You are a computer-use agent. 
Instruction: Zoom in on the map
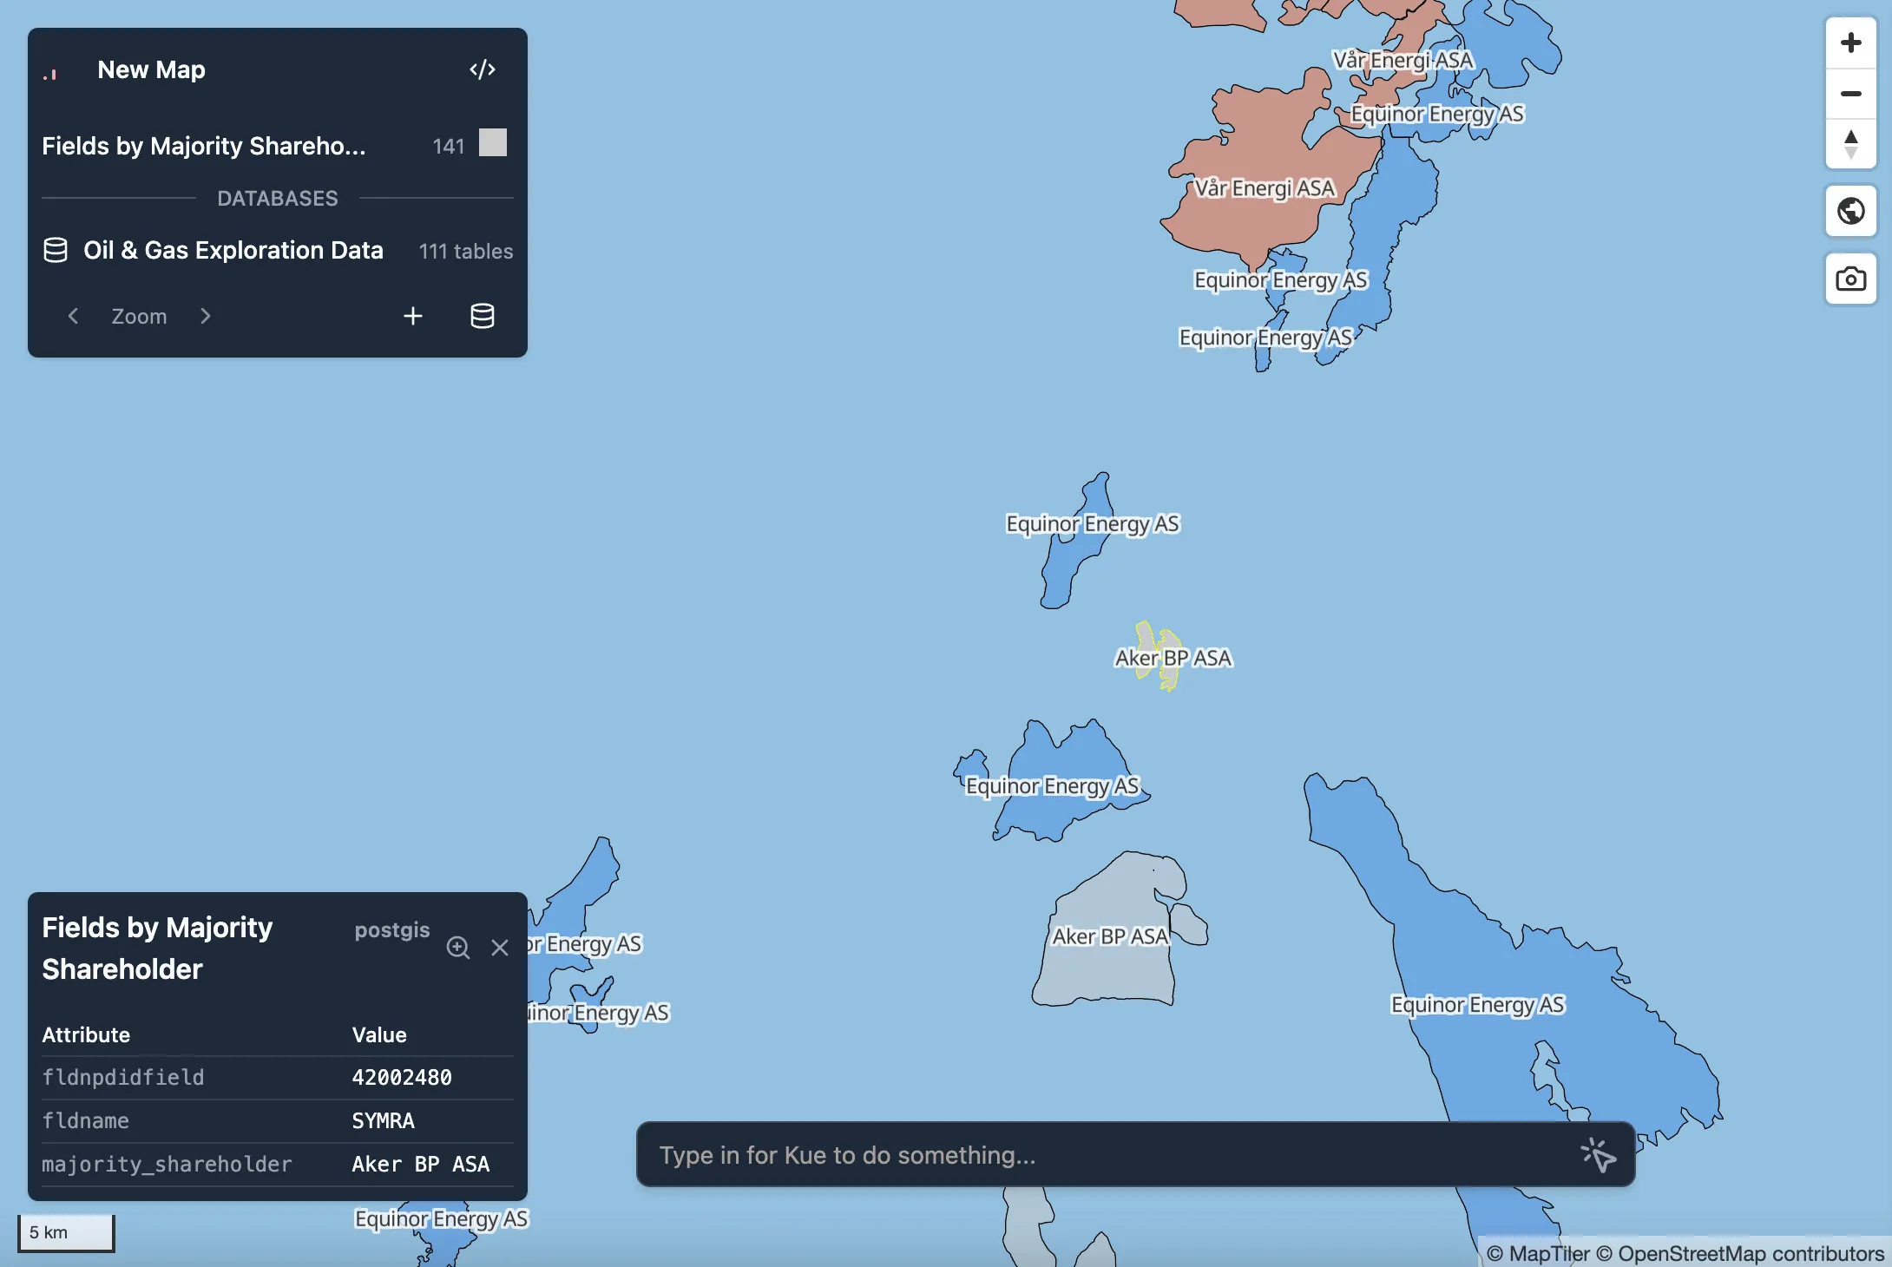pyautogui.click(x=1851, y=43)
